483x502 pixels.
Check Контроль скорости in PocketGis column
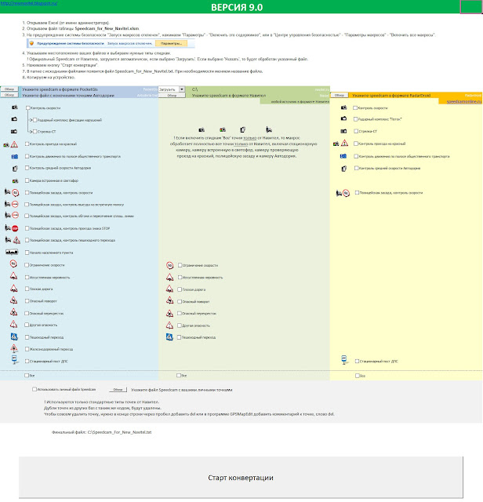pos(28,108)
